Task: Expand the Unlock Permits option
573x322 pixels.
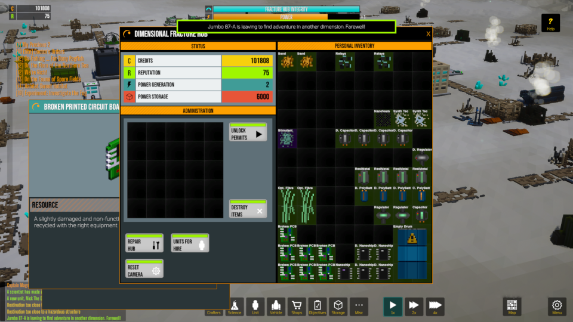Action: tap(248, 134)
